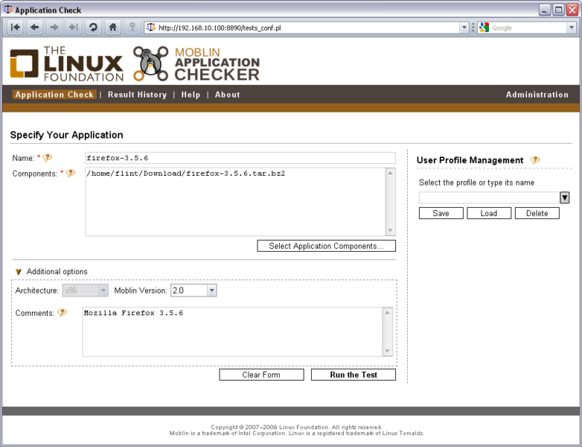Click Select Application Components button

[x=326, y=246]
